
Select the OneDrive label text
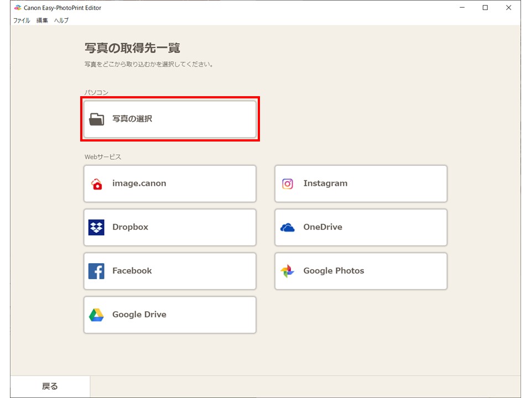pyautogui.click(x=322, y=227)
